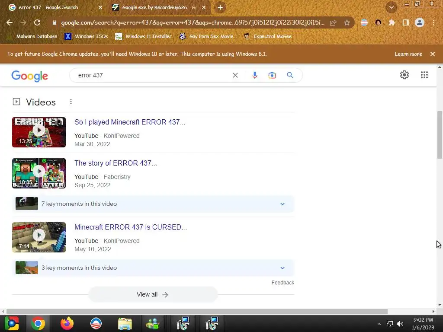Open a new browser tab

(220, 8)
